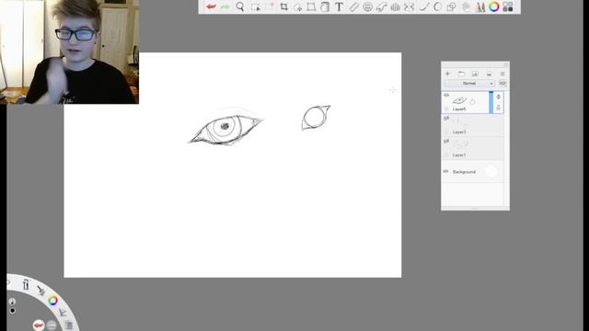589x331 pixels.
Task: Open the Brush Palette from top toolbar
Action: [480, 6]
